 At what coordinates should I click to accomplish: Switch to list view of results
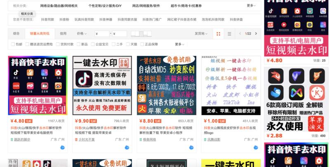[229, 34]
